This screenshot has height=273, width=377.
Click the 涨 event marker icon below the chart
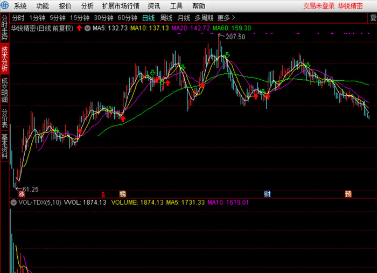[x=22, y=193]
